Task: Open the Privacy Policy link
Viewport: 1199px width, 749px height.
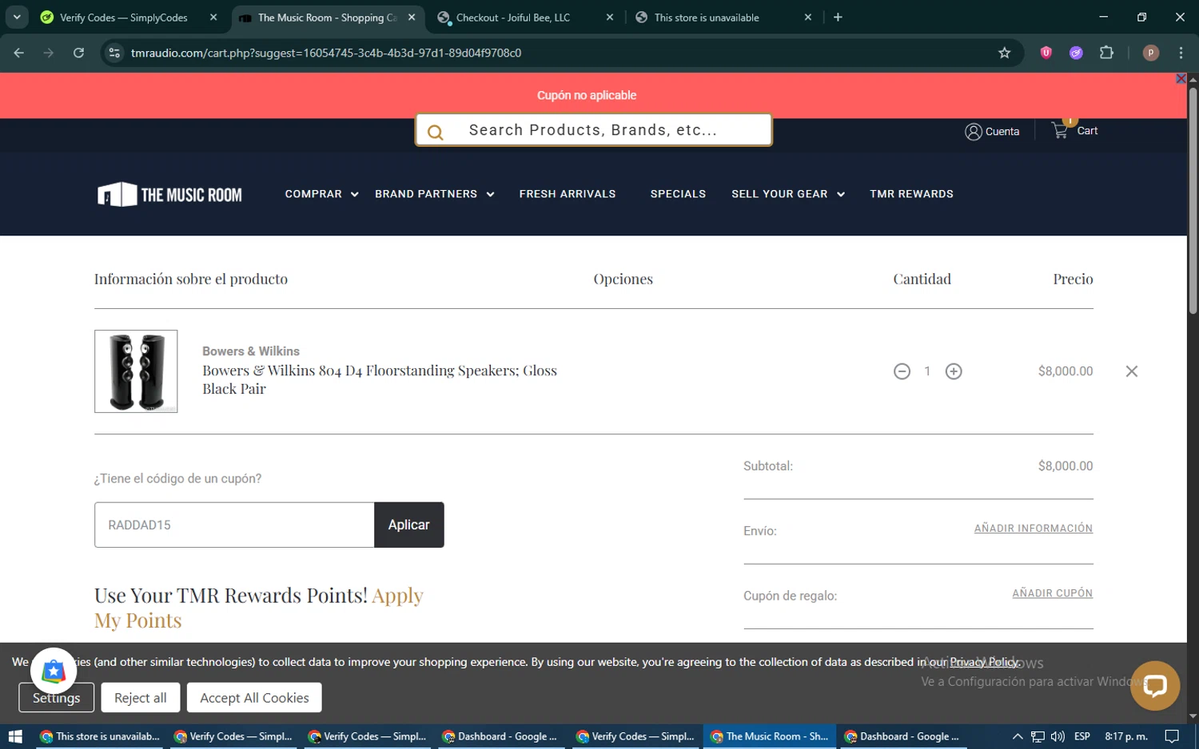Action: pyautogui.click(x=984, y=662)
